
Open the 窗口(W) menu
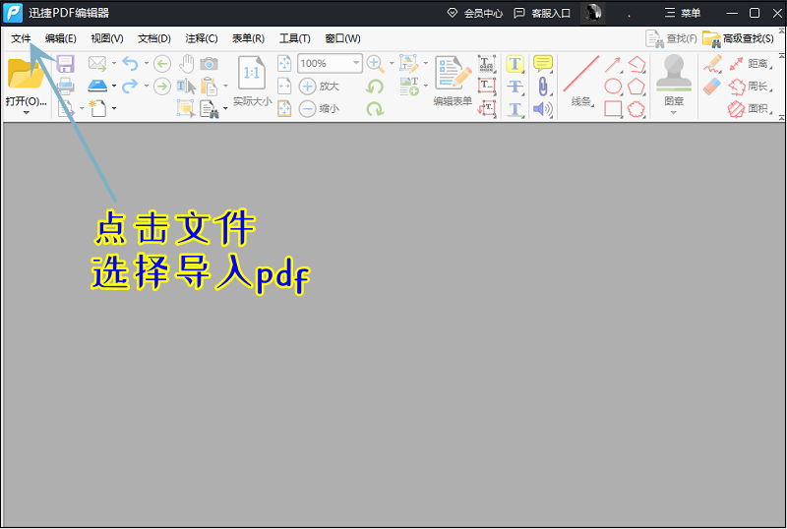pos(342,38)
